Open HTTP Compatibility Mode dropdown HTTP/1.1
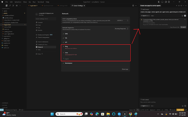 tap(123, 21)
